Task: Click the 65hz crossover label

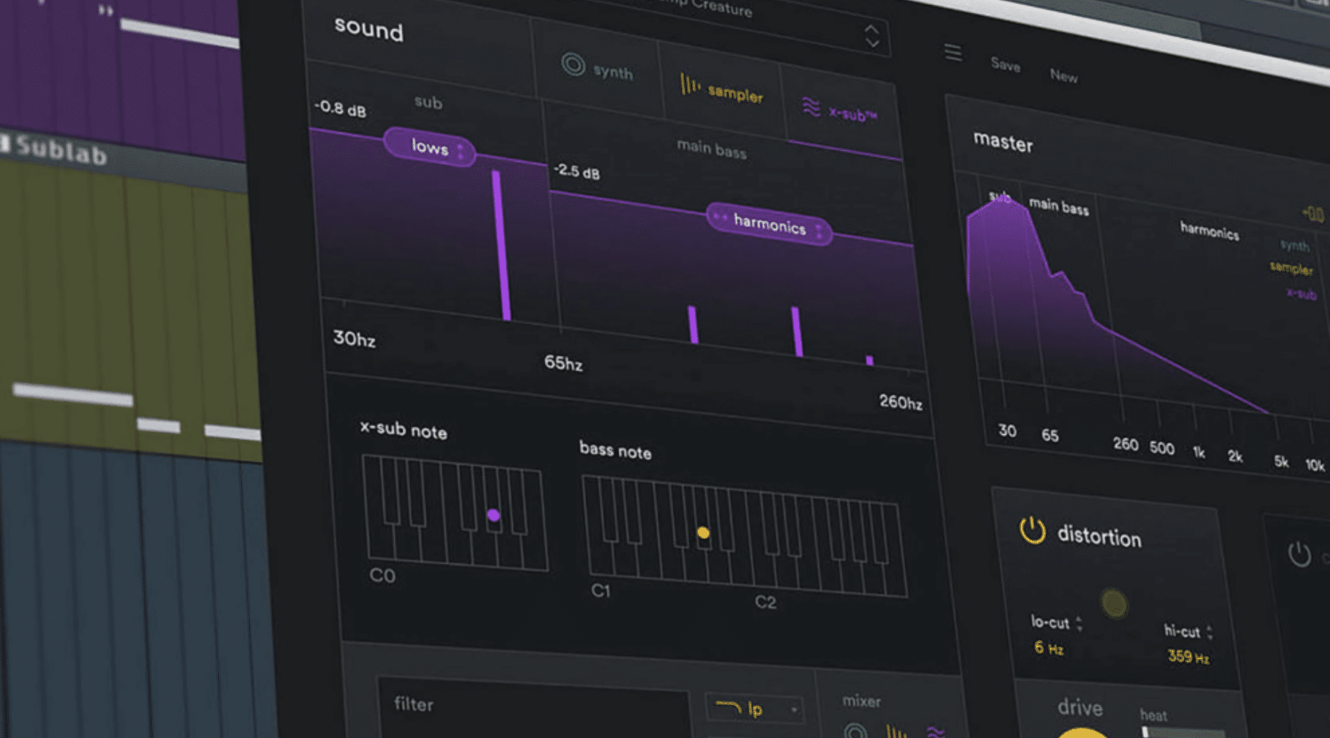Action: (563, 362)
